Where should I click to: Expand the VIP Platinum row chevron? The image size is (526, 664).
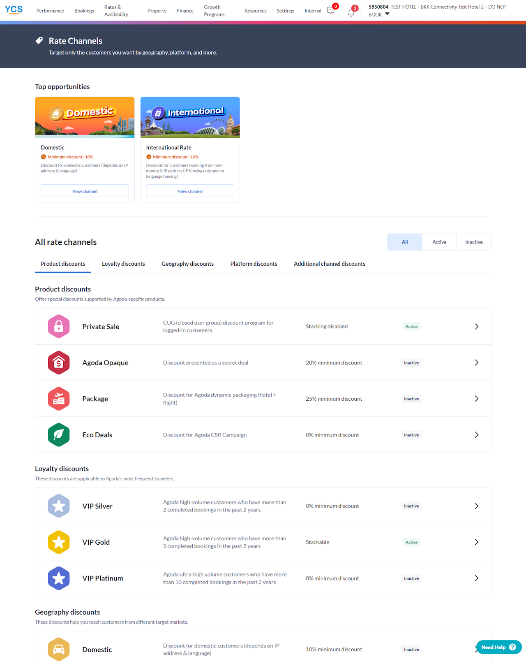point(477,578)
